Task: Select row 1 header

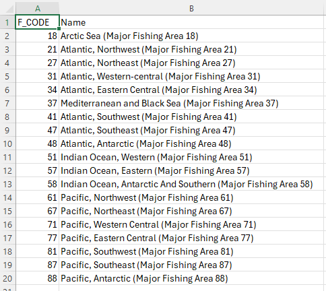Action: [x=7, y=22]
